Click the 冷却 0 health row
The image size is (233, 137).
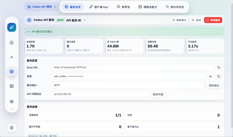coord(174,115)
